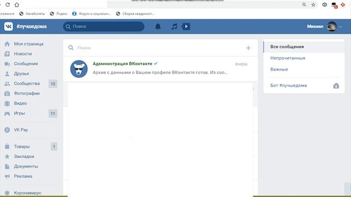
Task: Click the bookmark star icon in address bar
Action: [x=313, y=4]
